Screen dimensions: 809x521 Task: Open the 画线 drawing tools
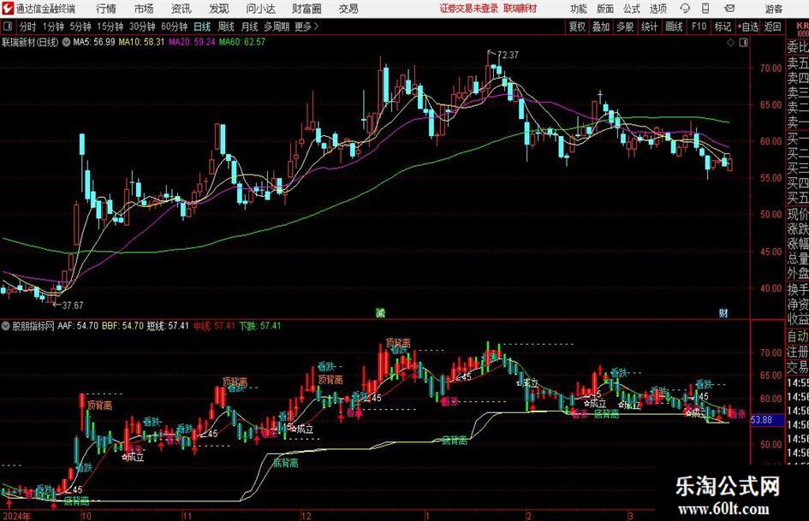674,27
